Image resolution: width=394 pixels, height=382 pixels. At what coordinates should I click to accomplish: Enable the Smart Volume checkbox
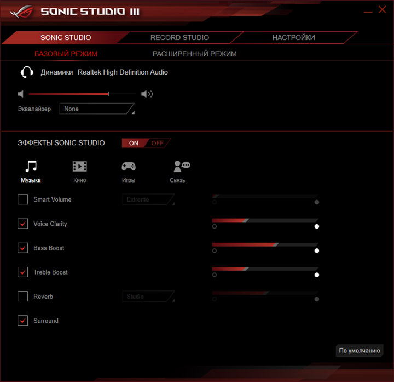coord(22,199)
